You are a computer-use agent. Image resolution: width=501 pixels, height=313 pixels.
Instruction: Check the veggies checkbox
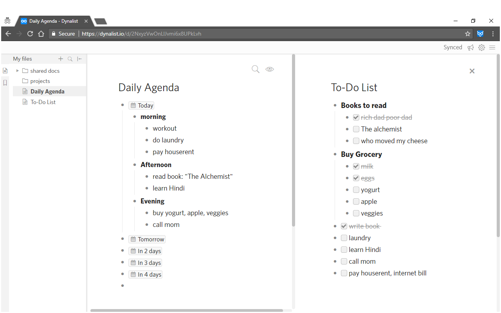[356, 213]
